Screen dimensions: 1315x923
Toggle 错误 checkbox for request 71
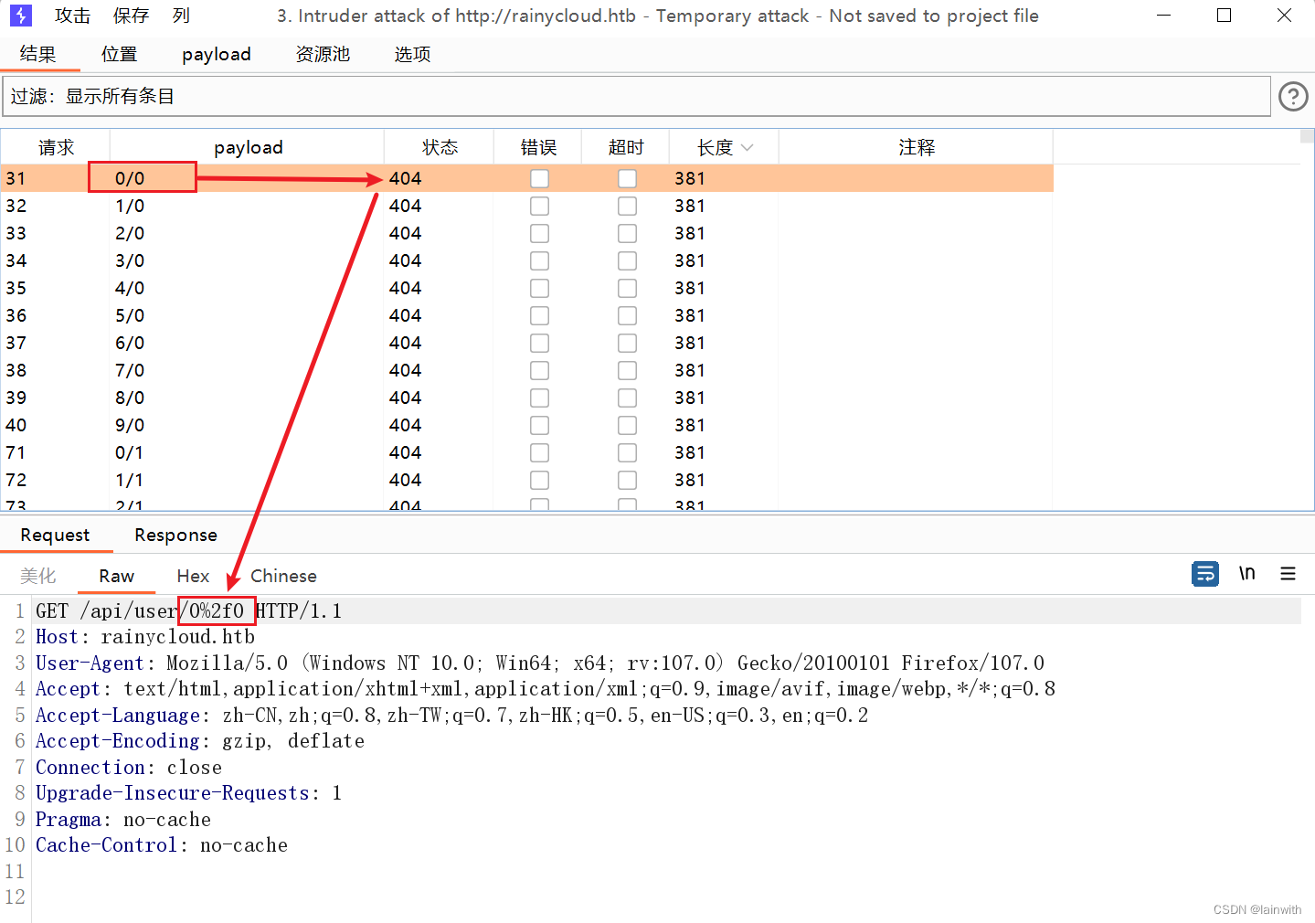[x=539, y=452]
